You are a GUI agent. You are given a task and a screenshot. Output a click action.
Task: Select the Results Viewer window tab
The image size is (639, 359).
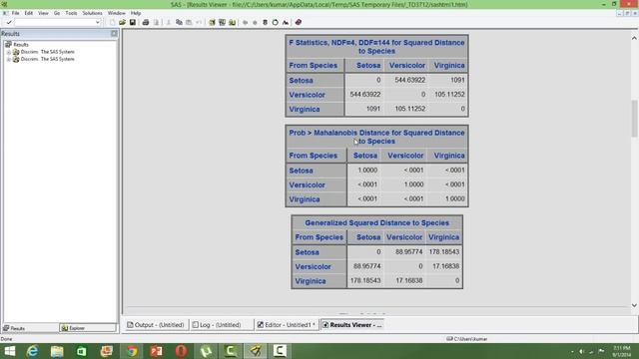pos(352,325)
